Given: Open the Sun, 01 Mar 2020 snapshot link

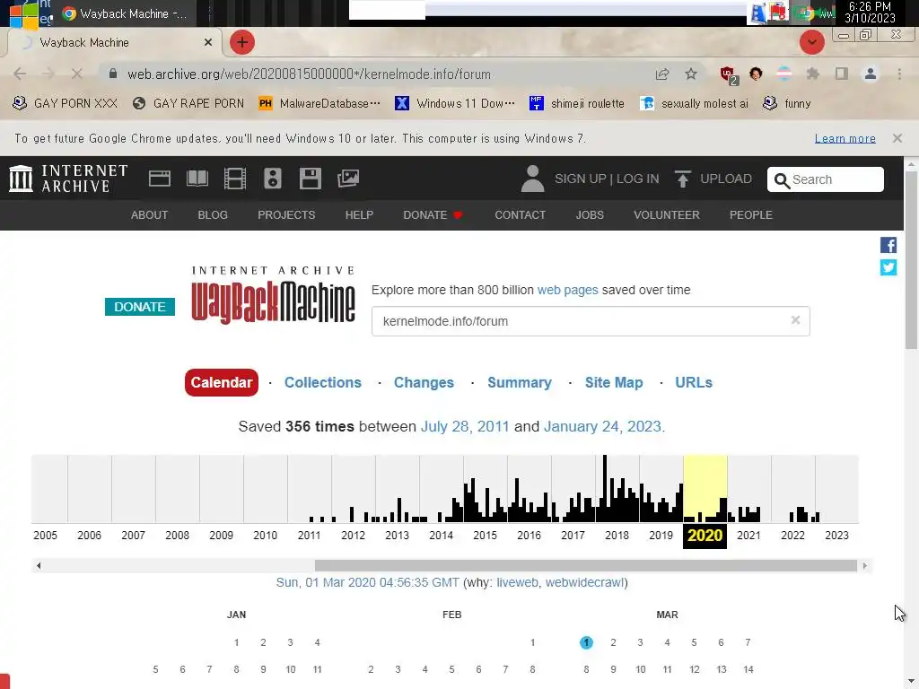Looking at the screenshot, I should click(x=367, y=582).
